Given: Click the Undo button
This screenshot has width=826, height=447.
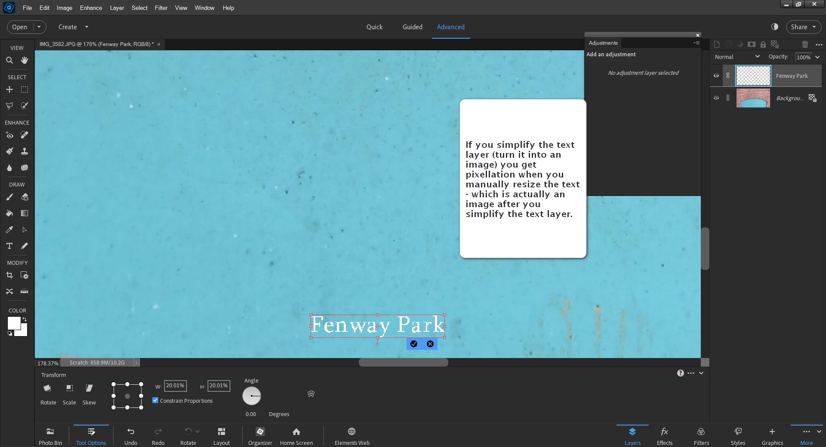Looking at the screenshot, I should click(131, 436).
